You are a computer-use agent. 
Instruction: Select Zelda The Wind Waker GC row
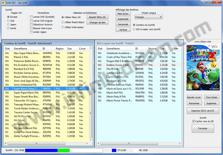[x=47, y=132]
